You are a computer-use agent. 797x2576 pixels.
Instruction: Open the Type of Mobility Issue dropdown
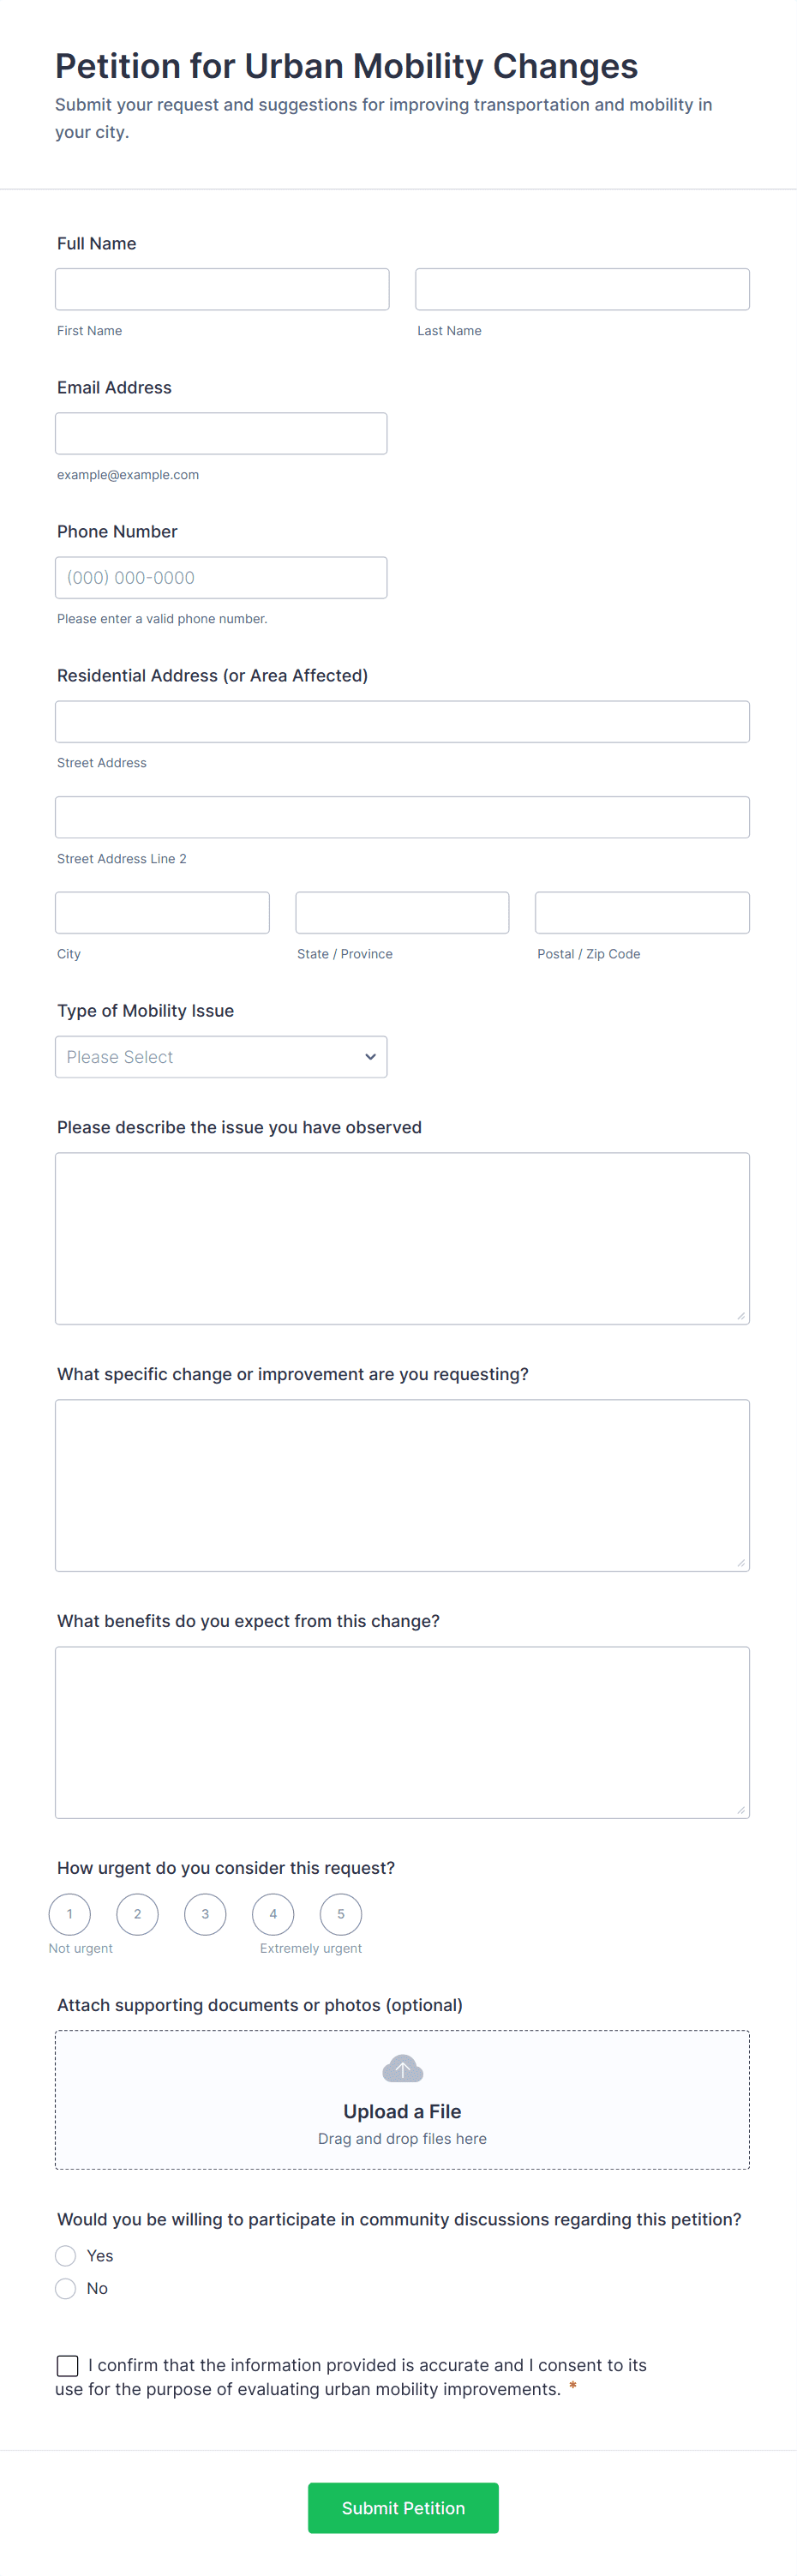[221, 1057]
